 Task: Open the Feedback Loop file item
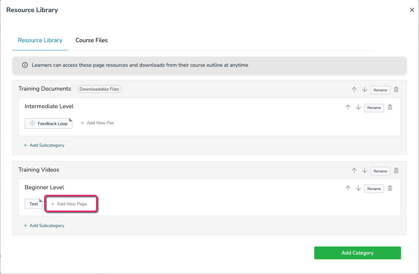click(x=52, y=124)
